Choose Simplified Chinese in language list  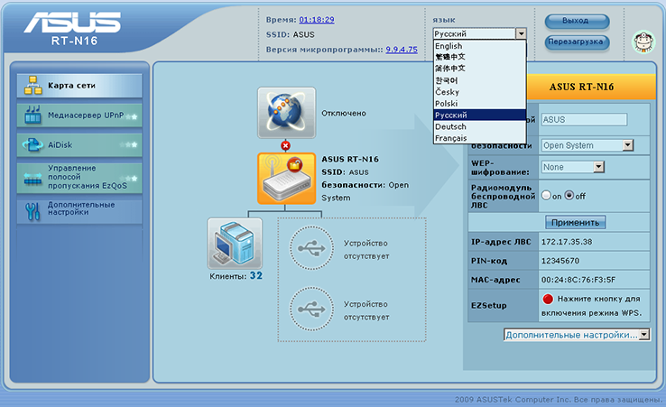pos(479,69)
